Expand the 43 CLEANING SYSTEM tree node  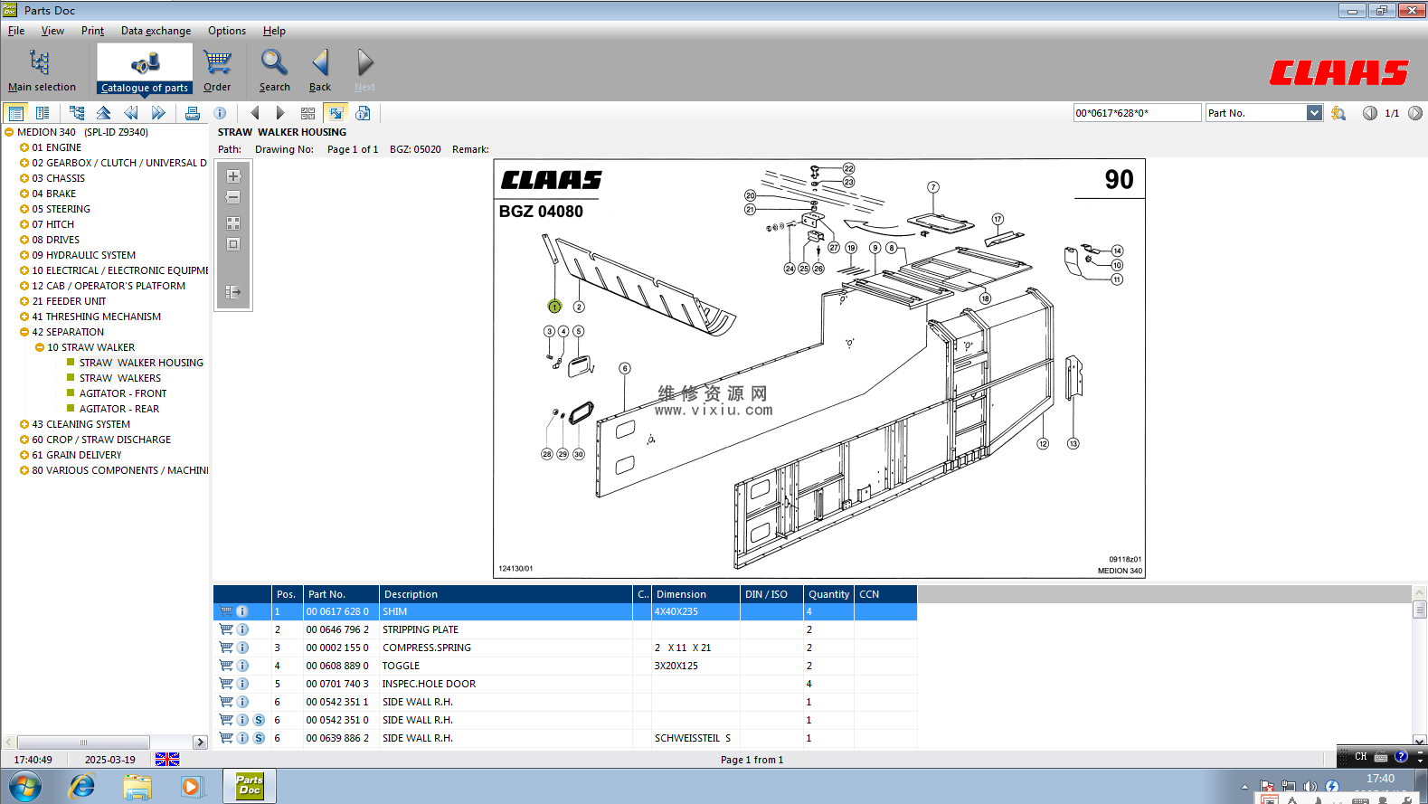24,424
